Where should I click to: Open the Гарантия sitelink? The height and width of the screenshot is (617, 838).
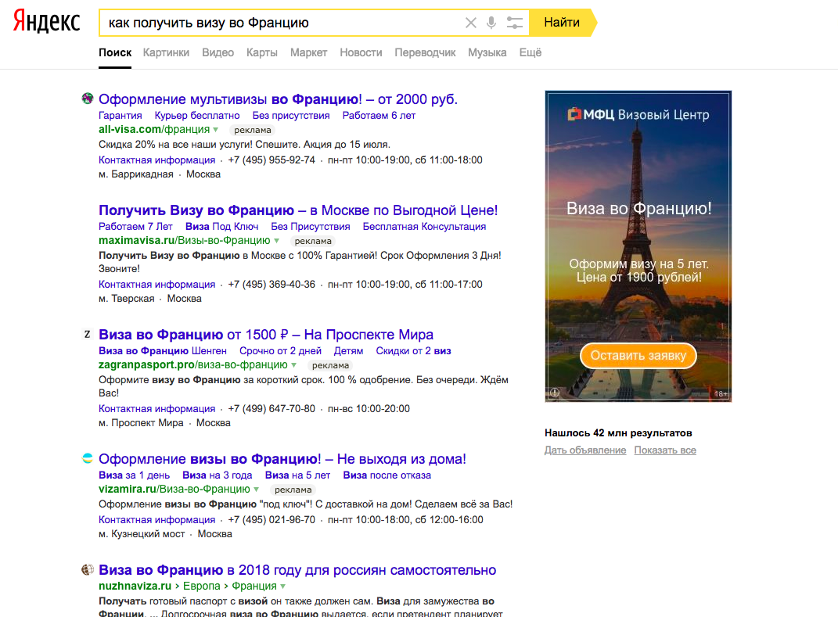(x=120, y=116)
